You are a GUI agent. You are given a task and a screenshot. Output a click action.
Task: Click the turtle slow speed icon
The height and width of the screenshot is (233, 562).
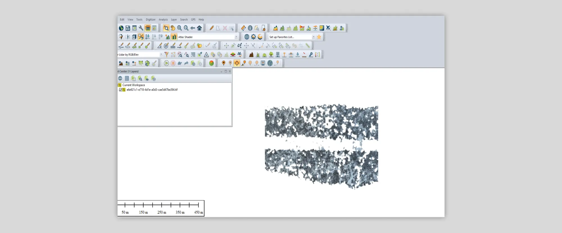click(180, 63)
